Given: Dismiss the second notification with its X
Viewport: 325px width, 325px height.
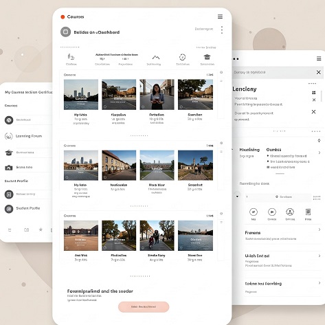Looking at the screenshot, I should pyautogui.click(x=313, y=112).
